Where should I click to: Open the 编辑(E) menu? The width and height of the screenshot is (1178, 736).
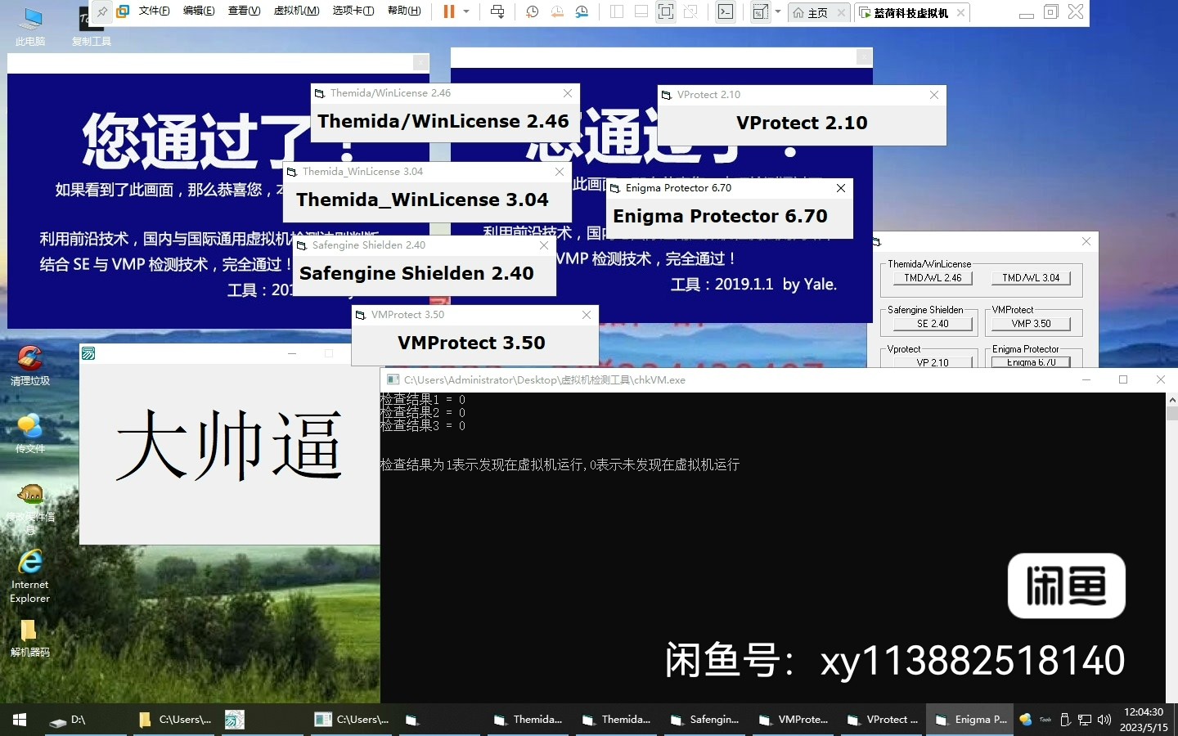coord(199,11)
